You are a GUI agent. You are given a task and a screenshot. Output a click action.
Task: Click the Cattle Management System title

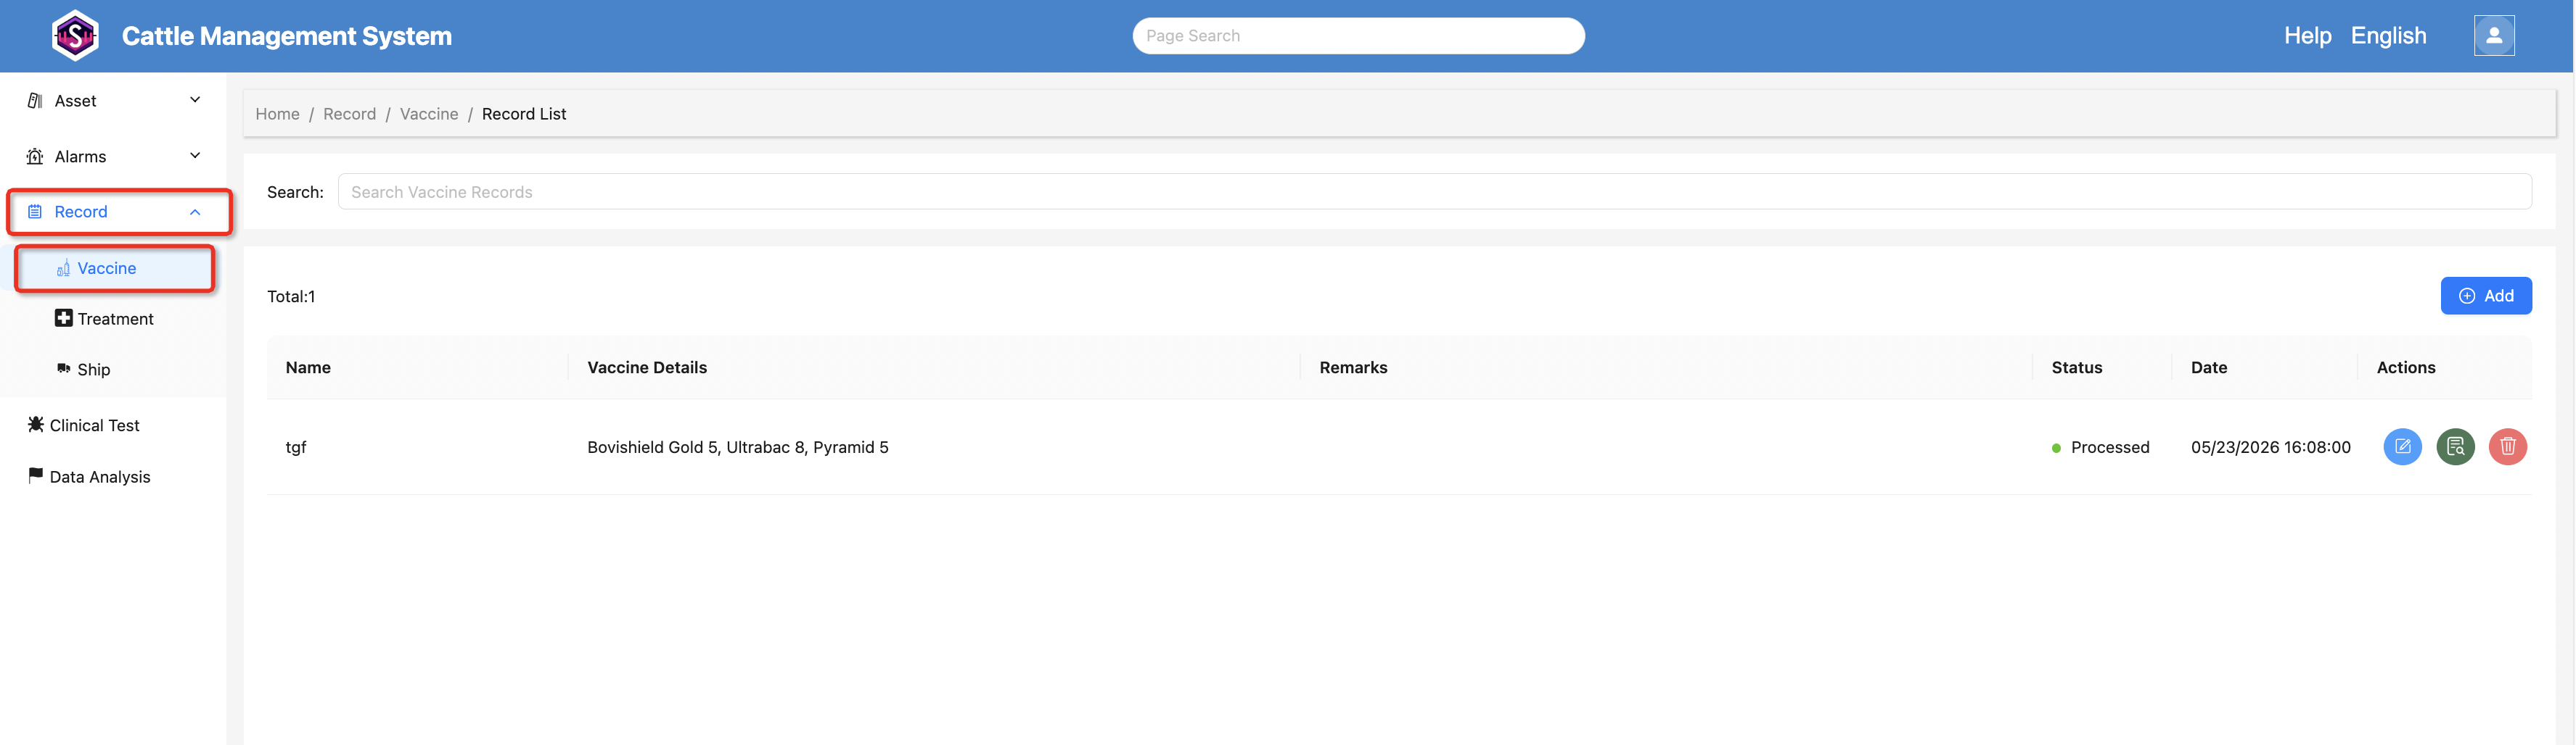click(287, 36)
